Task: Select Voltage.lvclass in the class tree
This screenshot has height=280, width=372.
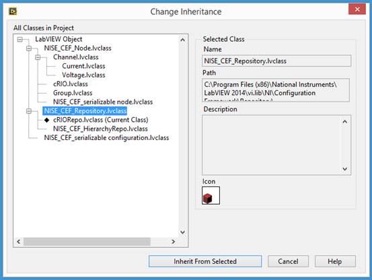Action: [x=83, y=75]
